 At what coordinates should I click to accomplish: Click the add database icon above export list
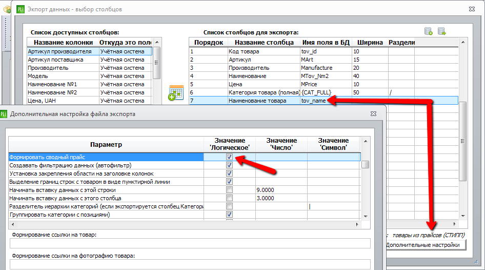click(x=429, y=31)
